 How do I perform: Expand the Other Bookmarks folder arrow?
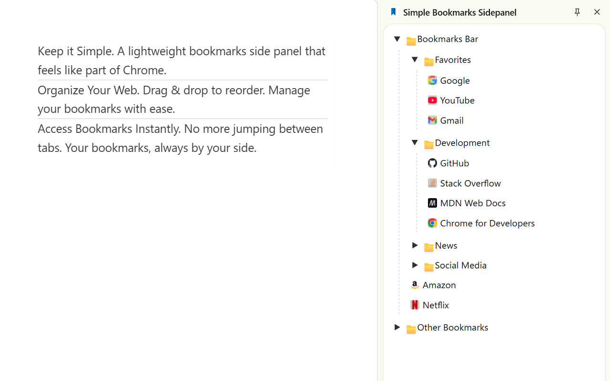click(397, 327)
